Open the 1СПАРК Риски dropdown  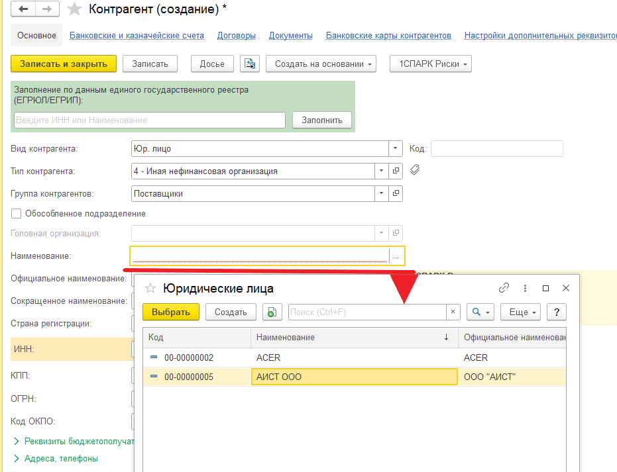tap(431, 64)
